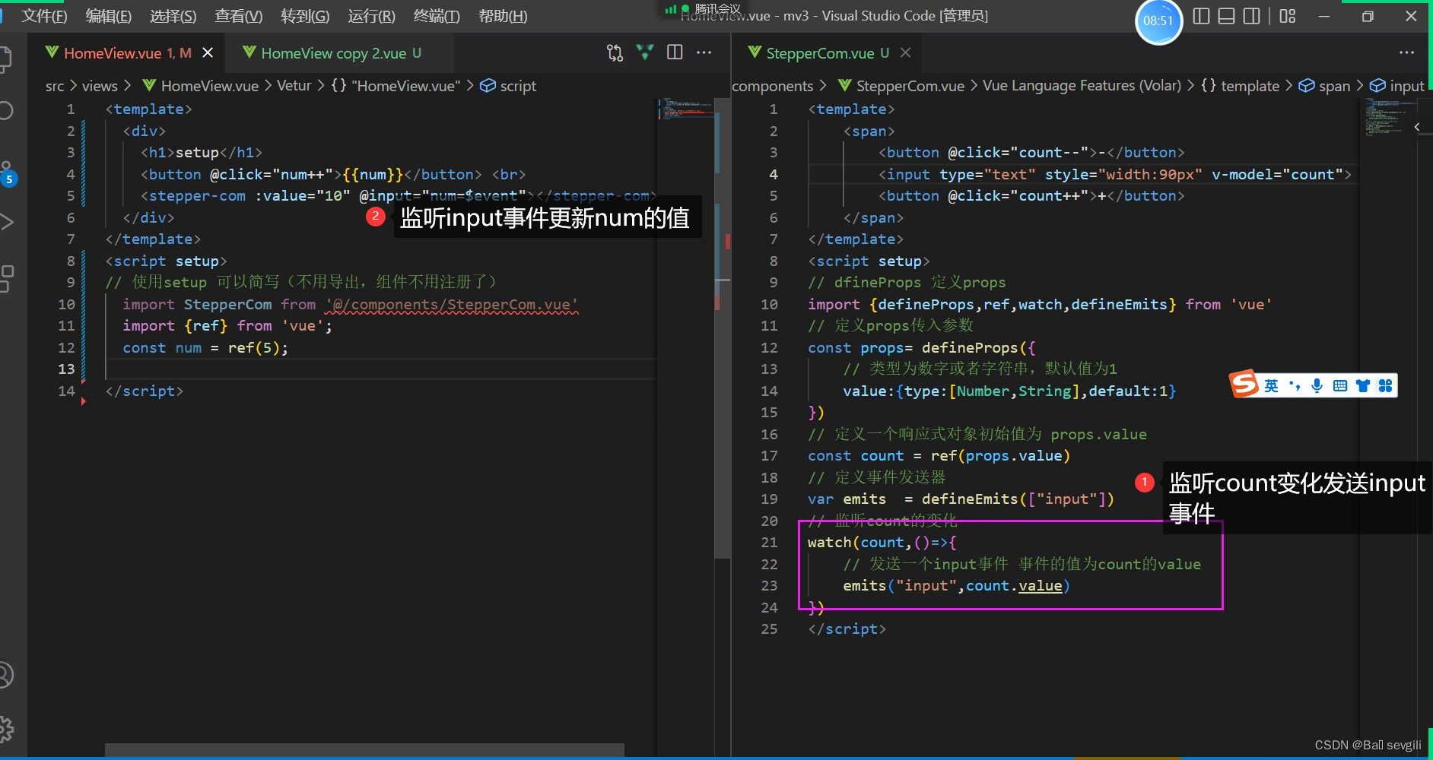Screen dimensions: 1433x760
Task: Click the Tencent Meeting timer 08:51 bubble
Action: 1158,21
